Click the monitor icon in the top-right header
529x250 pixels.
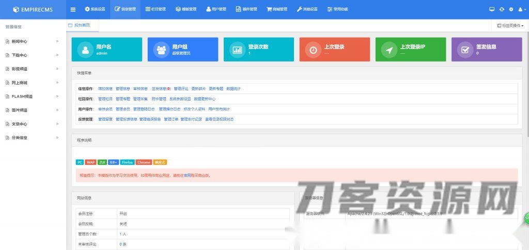point(492,9)
